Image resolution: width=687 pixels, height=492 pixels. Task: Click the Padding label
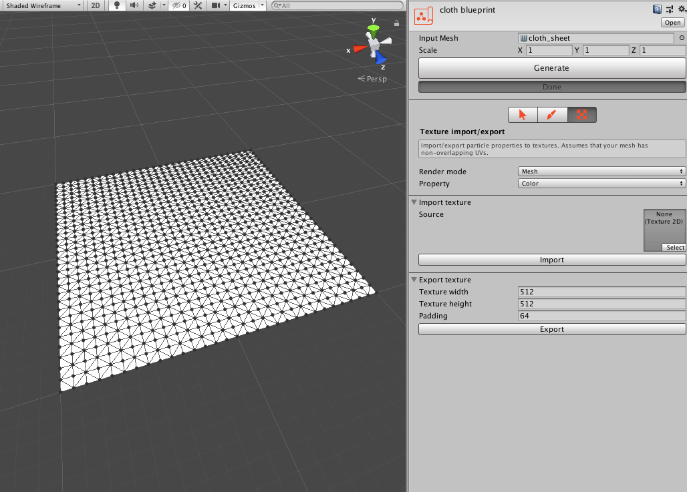pyautogui.click(x=433, y=316)
